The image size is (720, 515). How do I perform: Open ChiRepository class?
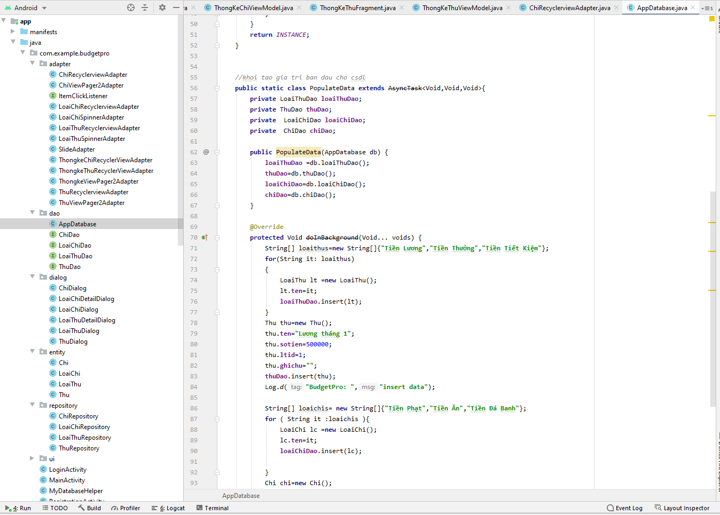78,416
